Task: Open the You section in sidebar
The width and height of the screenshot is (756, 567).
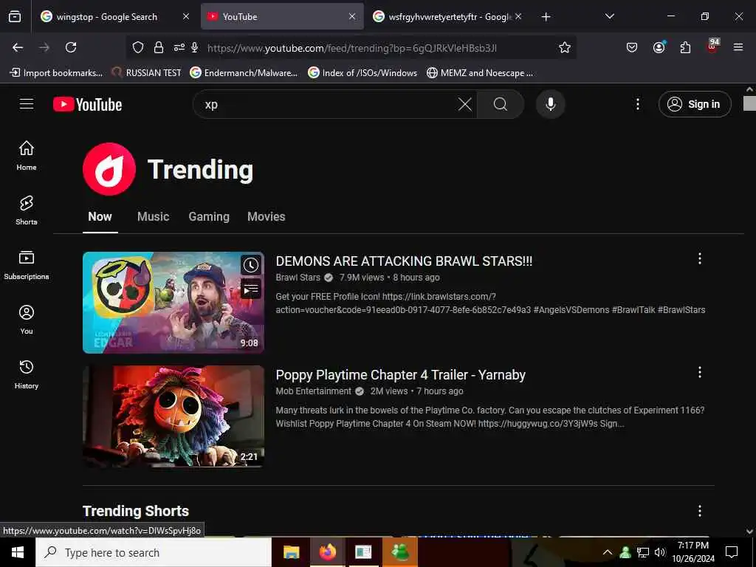Action: click(27, 319)
